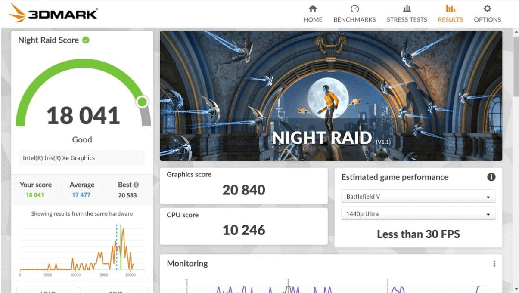Open the Home tab
Viewport: 519px width, 293px height.
pyautogui.click(x=313, y=14)
